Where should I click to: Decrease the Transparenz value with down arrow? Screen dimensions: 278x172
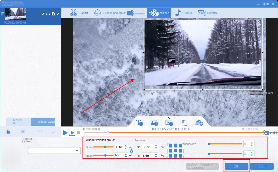pyautogui.click(x=252, y=145)
